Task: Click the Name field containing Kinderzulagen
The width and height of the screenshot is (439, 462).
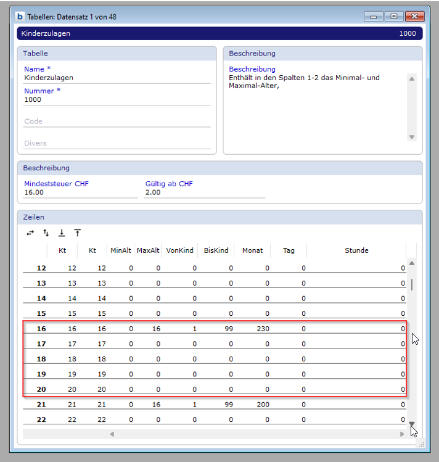Action: tap(117, 78)
